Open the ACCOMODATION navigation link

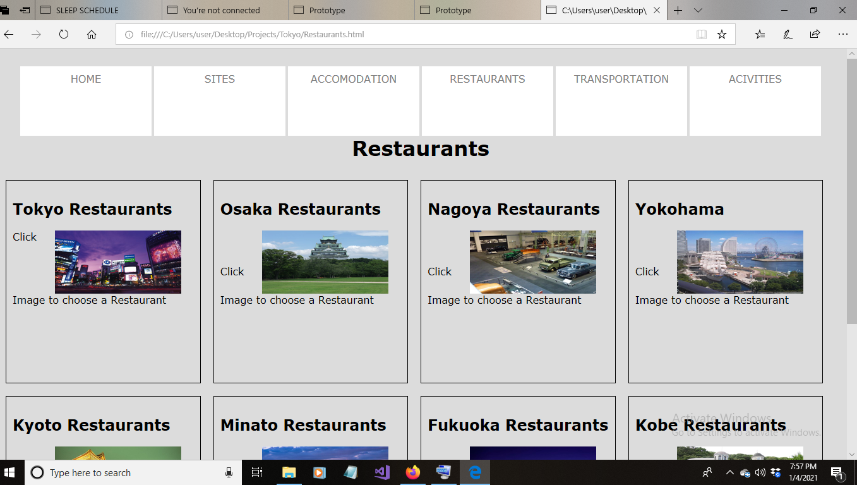(354, 79)
